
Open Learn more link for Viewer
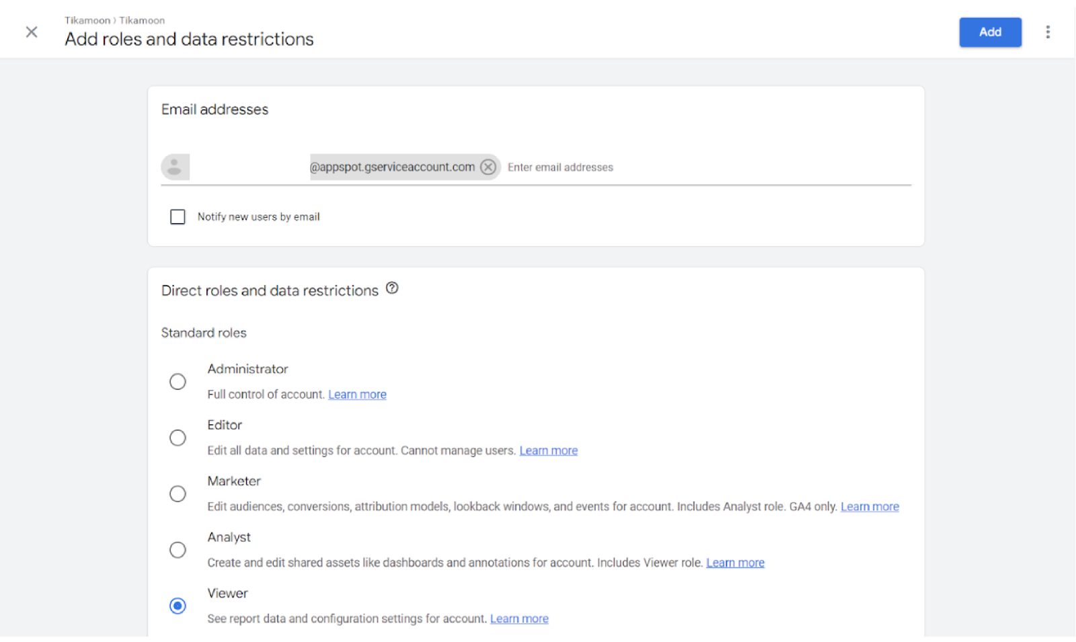click(519, 618)
